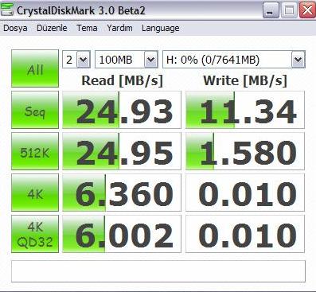This screenshot has height=292, width=316.
Task: Minimize the CrystalDiskMark window
Action: (271, 10)
